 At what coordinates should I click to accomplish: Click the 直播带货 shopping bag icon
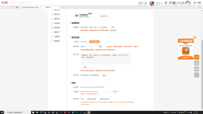(52, 41)
